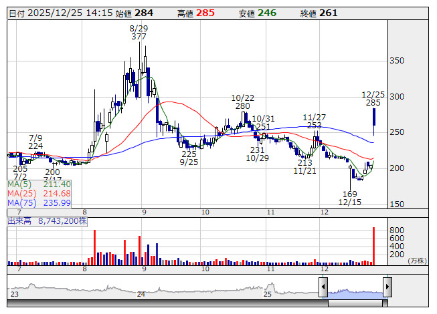Screen dimensions: 437x314
Task: Click the 出来高 volume label
Action: pyautogui.click(x=47, y=219)
